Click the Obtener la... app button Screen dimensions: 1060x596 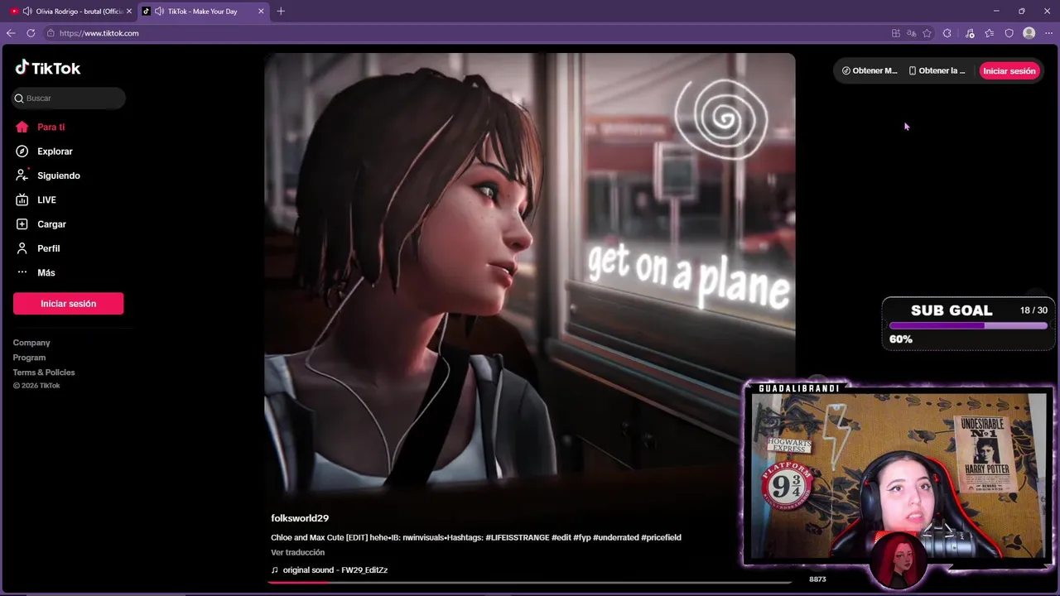(x=937, y=71)
